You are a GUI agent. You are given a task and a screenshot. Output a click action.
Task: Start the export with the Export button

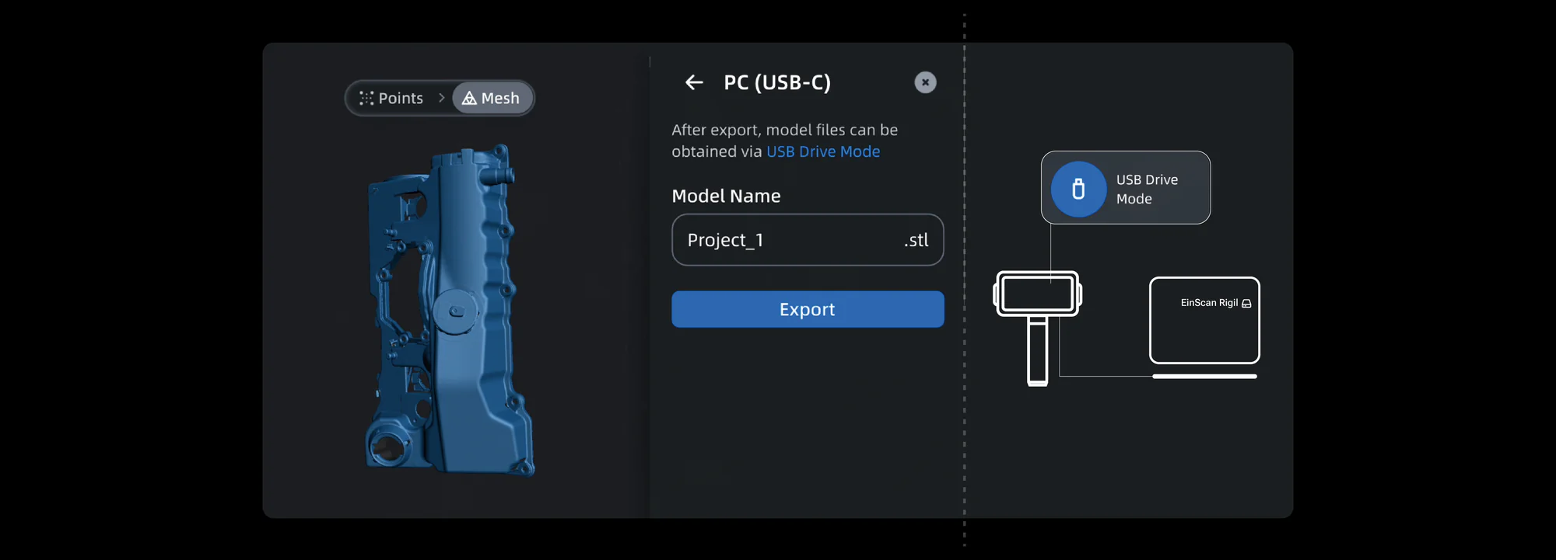coord(808,309)
